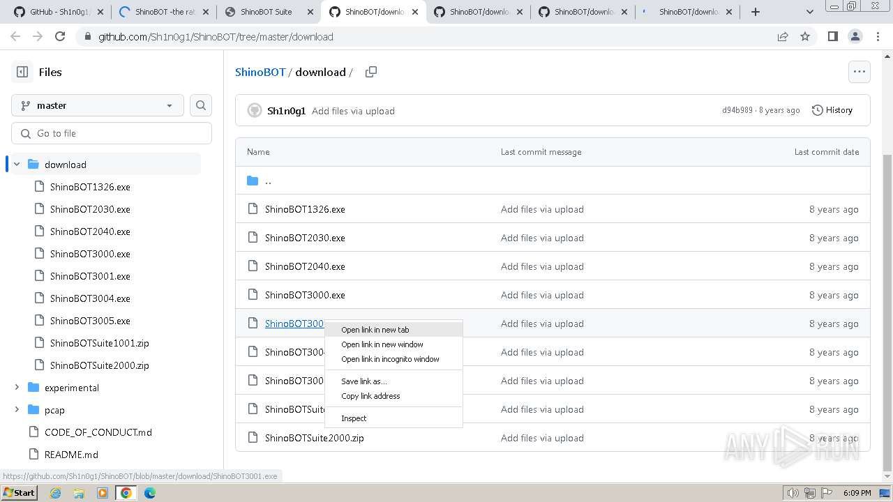Launch Microsoft Edge from the taskbar
The width and height of the screenshot is (893, 502).
tap(150, 493)
